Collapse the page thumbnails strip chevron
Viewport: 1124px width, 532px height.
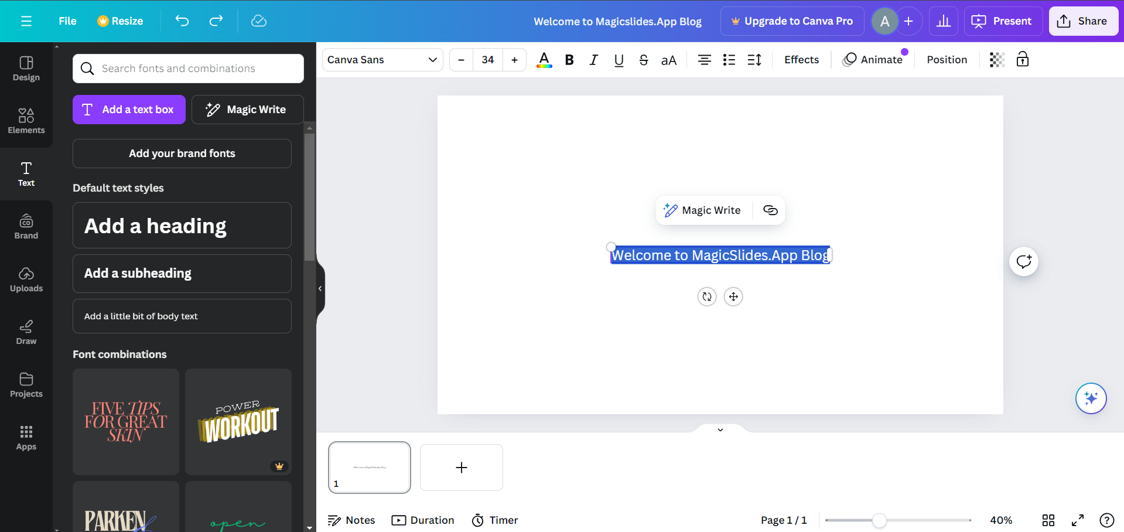[x=720, y=429]
